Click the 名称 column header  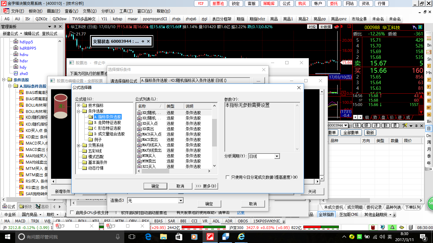(151, 106)
